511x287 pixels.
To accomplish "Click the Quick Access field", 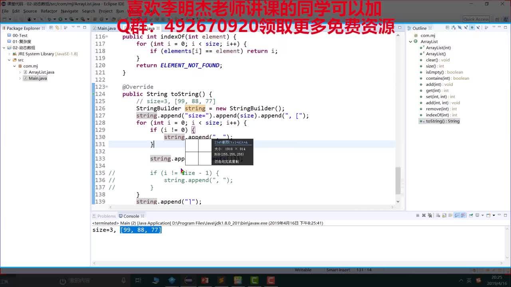I will (x=476, y=19).
